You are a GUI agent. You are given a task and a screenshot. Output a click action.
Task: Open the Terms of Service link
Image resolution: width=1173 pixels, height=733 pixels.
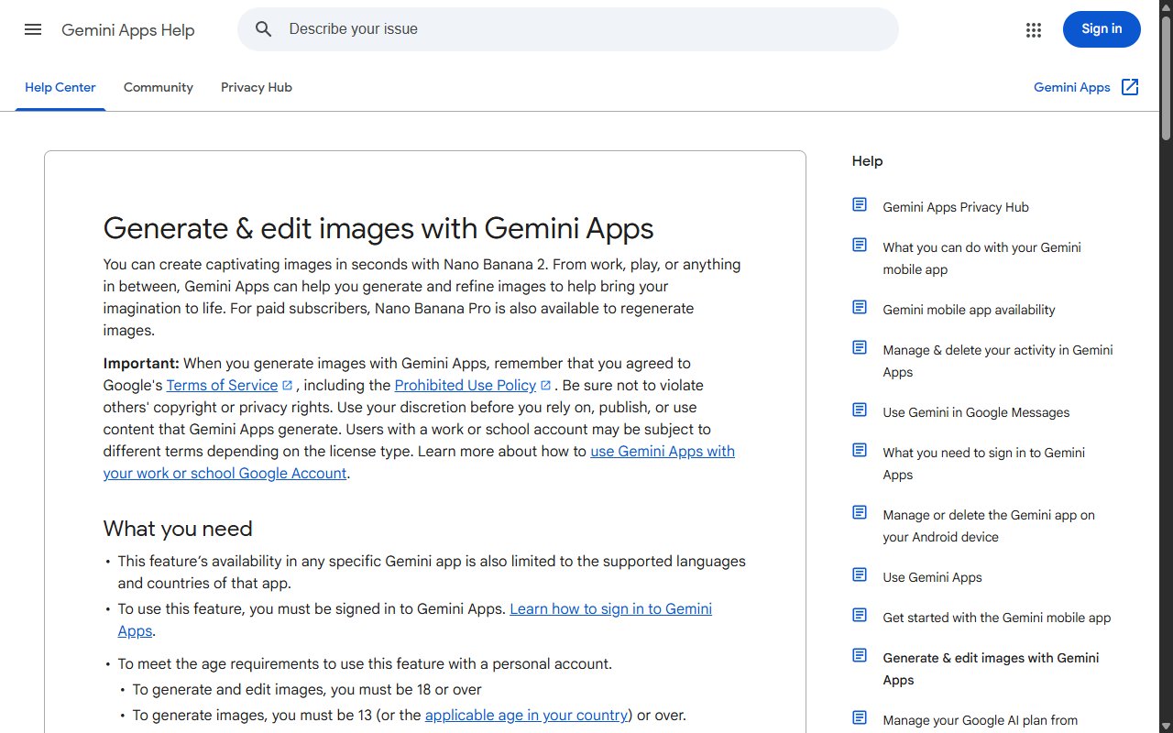[222, 386]
